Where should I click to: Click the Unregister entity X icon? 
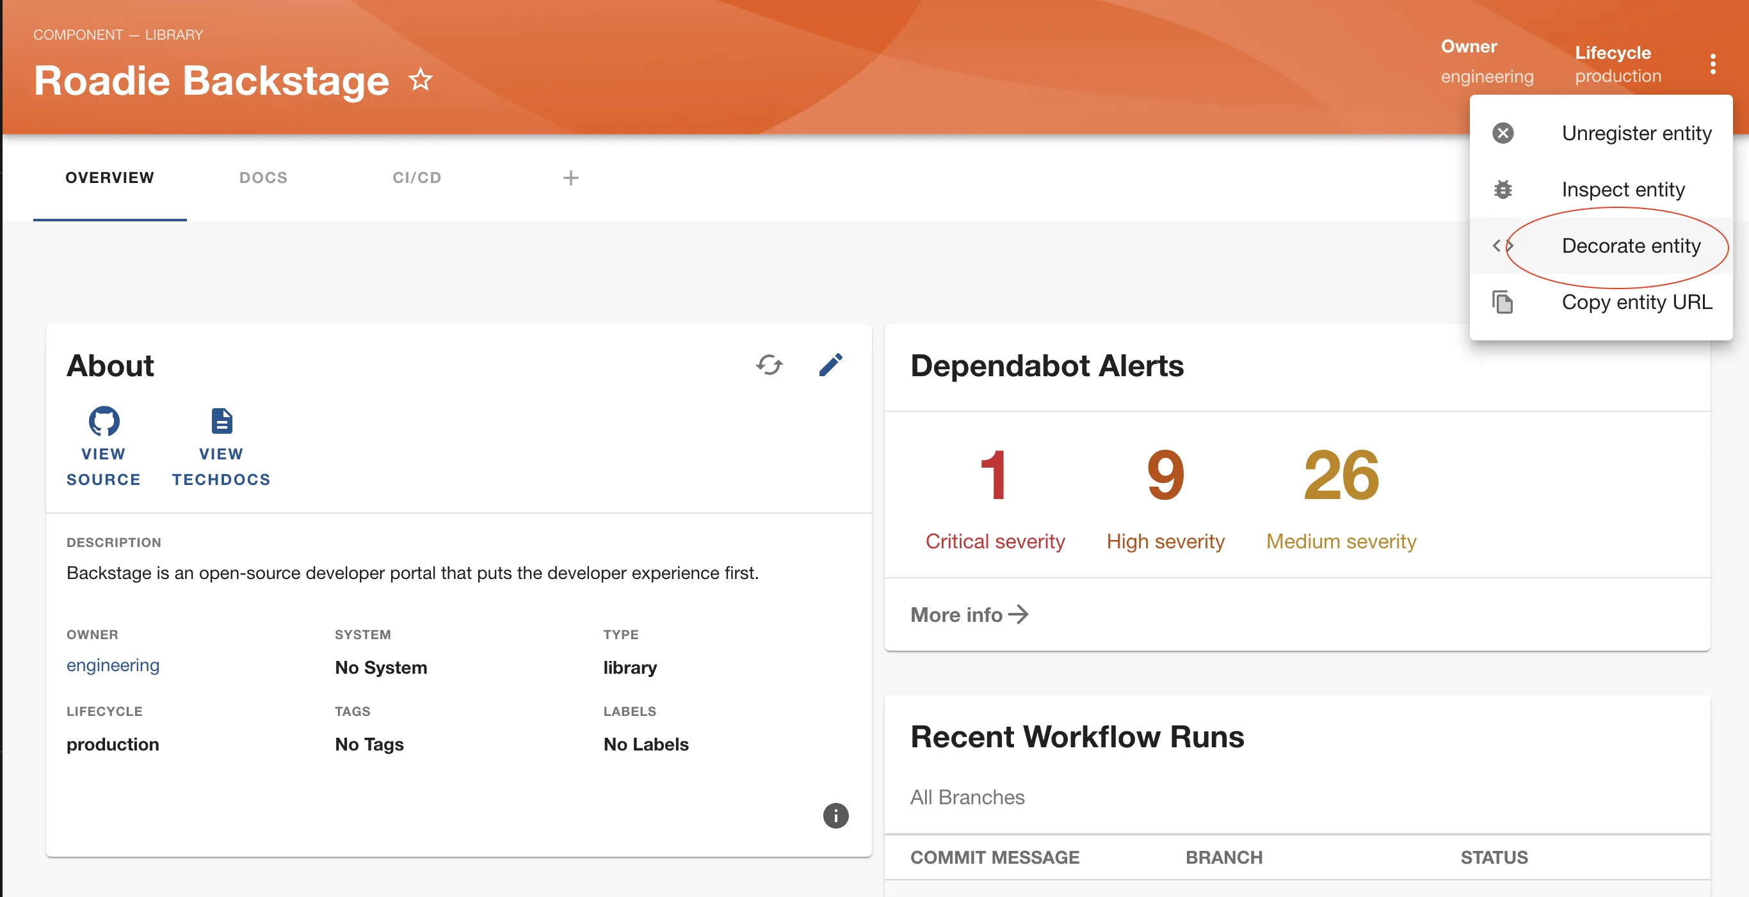(1503, 133)
